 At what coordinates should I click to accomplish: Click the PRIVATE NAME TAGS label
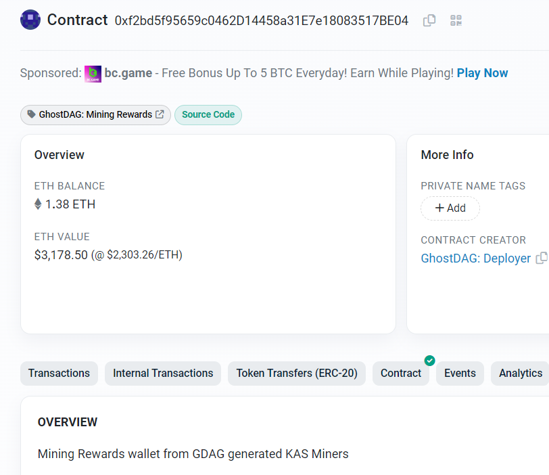click(473, 186)
